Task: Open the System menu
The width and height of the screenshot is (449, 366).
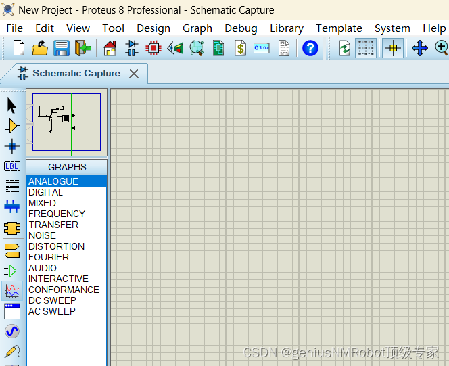Action: tap(392, 28)
